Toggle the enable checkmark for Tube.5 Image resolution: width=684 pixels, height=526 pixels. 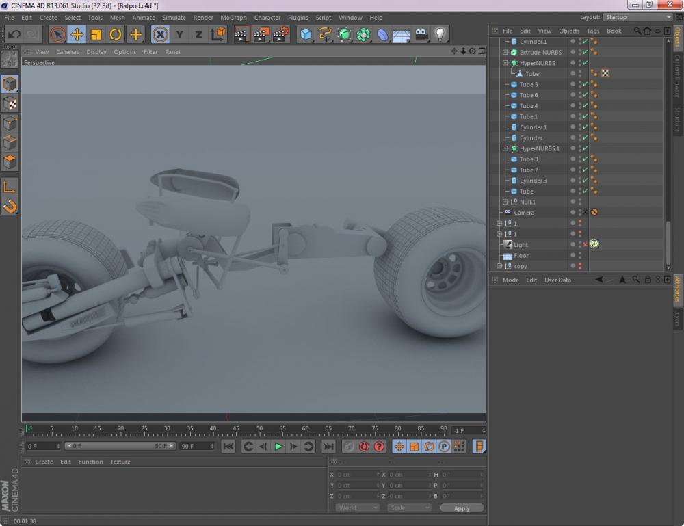(x=585, y=84)
